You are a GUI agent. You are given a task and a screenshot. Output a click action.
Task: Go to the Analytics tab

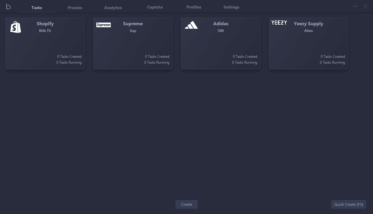pos(113,8)
